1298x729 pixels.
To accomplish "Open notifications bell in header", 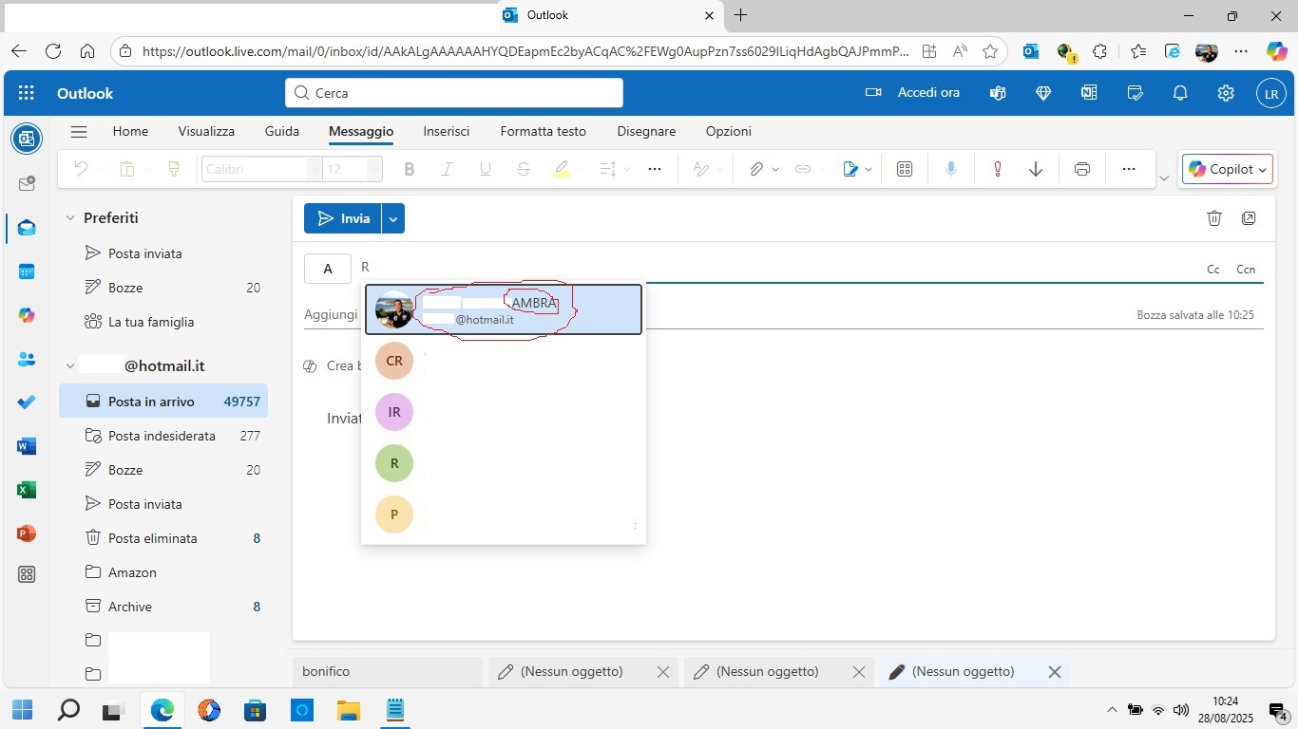I will 1180,93.
